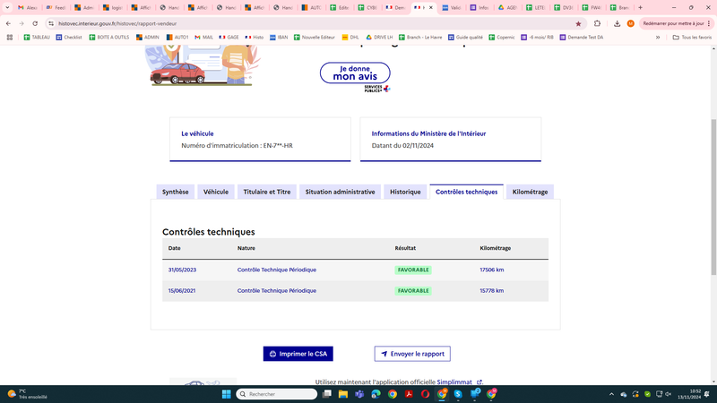Open the Chrome three-dot menu
The width and height of the screenshot is (717, 403).
(709, 23)
